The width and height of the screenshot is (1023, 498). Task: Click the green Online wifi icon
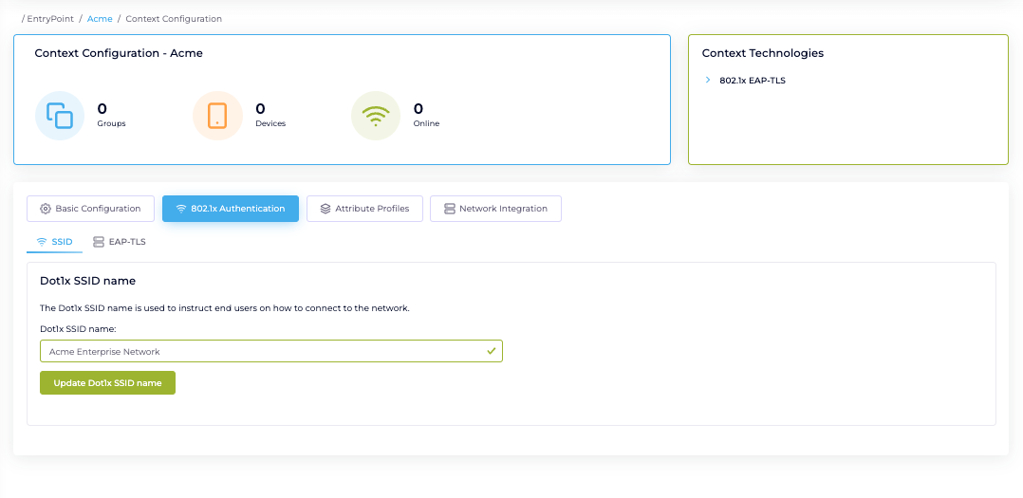(x=376, y=116)
